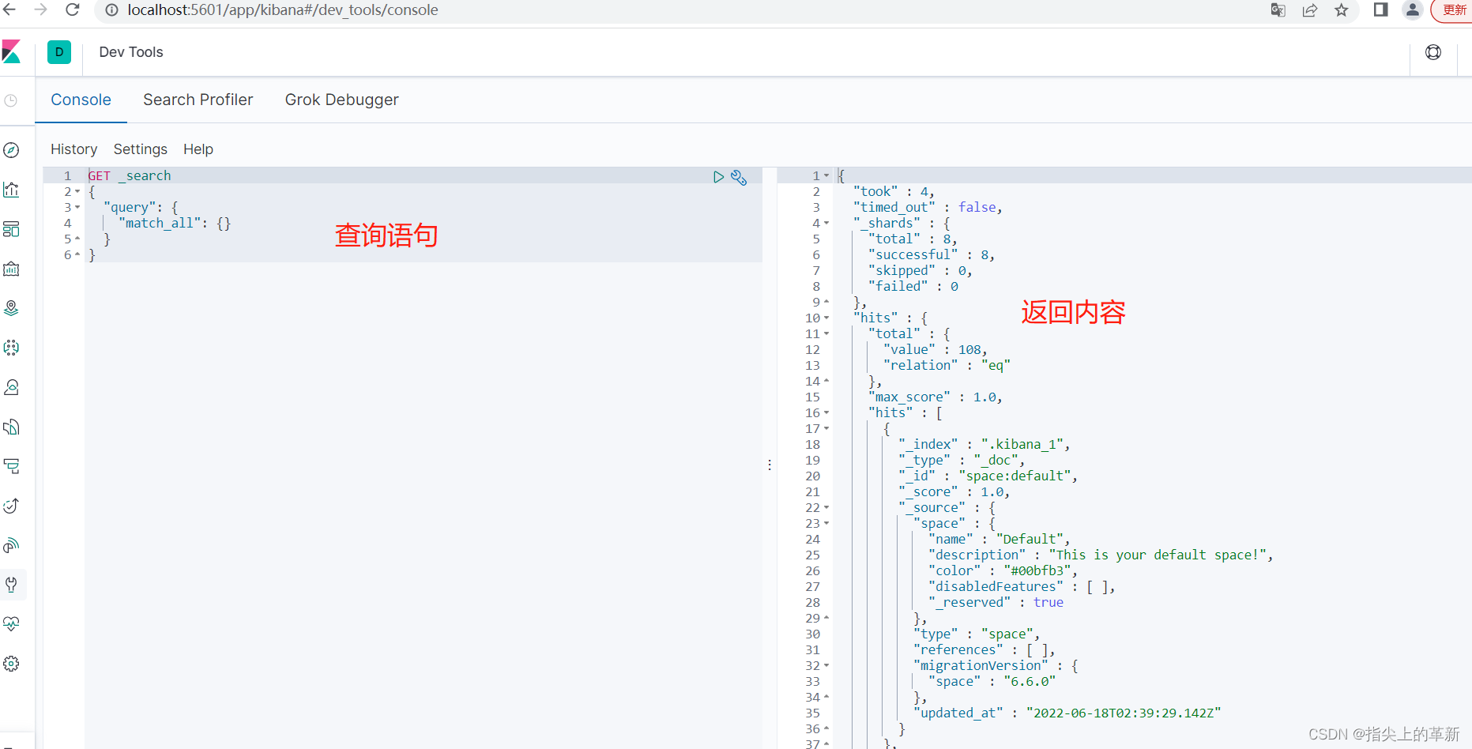The height and width of the screenshot is (749, 1472).
Task: Collapse "_shards" fold at line 4
Action: pyautogui.click(x=826, y=223)
